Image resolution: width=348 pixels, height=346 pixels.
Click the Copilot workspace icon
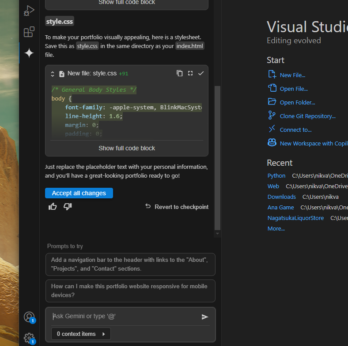(272, 143)
